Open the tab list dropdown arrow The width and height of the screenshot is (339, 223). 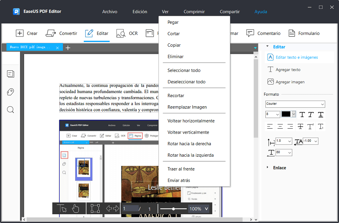point(255,48)
